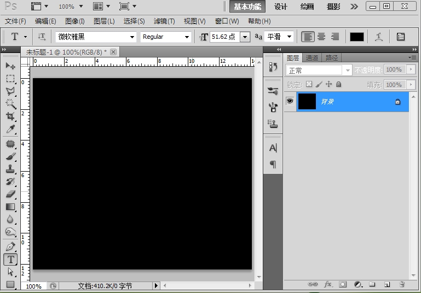The image size is (421, 293).
Task: Open the font size dropdown arrow
Action: [x=245, y=37]
